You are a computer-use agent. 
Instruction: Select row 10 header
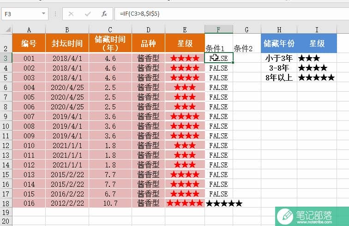pyautogui.click(x=6, y=126)
